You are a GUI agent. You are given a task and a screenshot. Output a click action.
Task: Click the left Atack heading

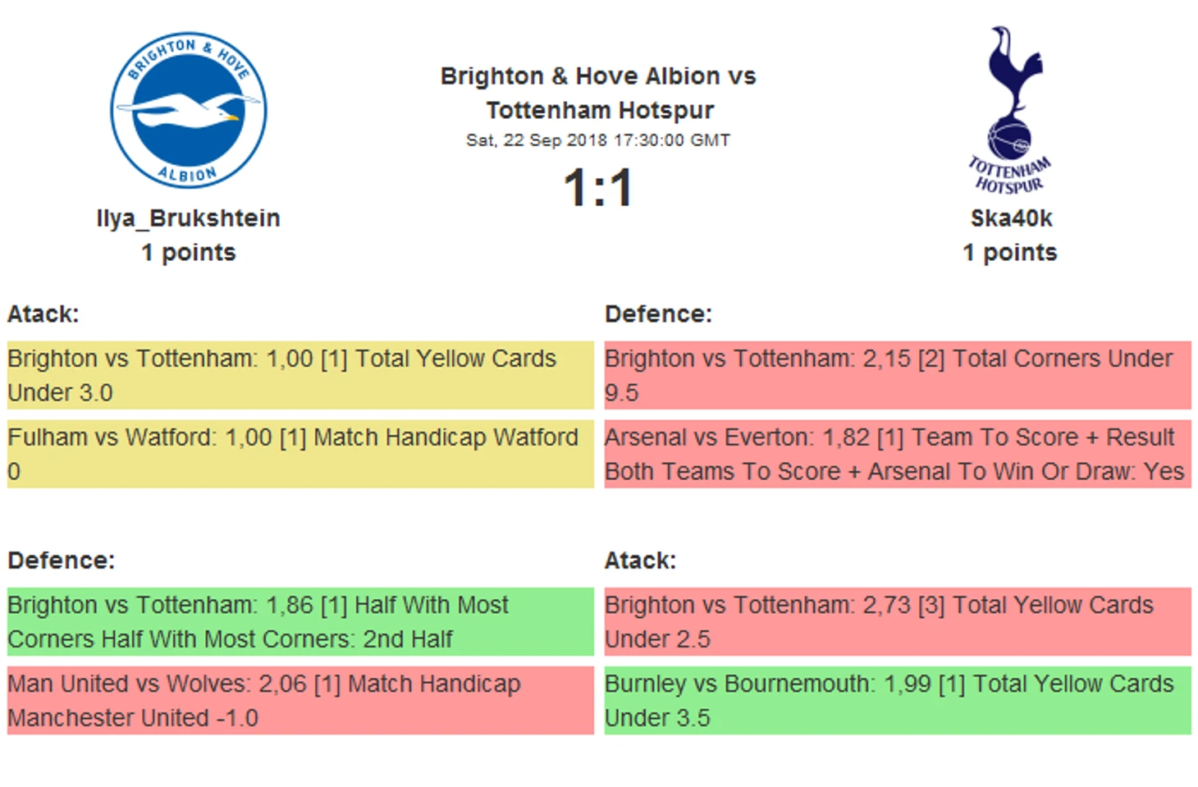coord(43,314)
